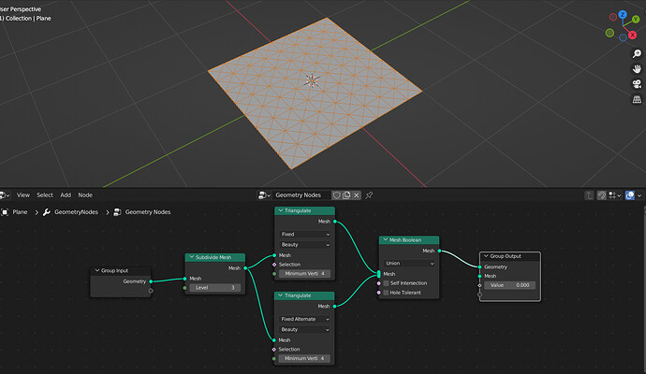Image resolution: width=646 pixels, height=374 pixels.
Task: Click the negative X axis gizmo circle
Action: point(613,17)
